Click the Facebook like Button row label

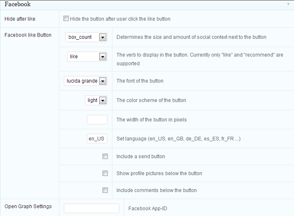click(x=28, y=35)
